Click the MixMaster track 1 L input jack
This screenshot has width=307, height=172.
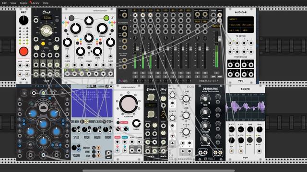point(135,15)
